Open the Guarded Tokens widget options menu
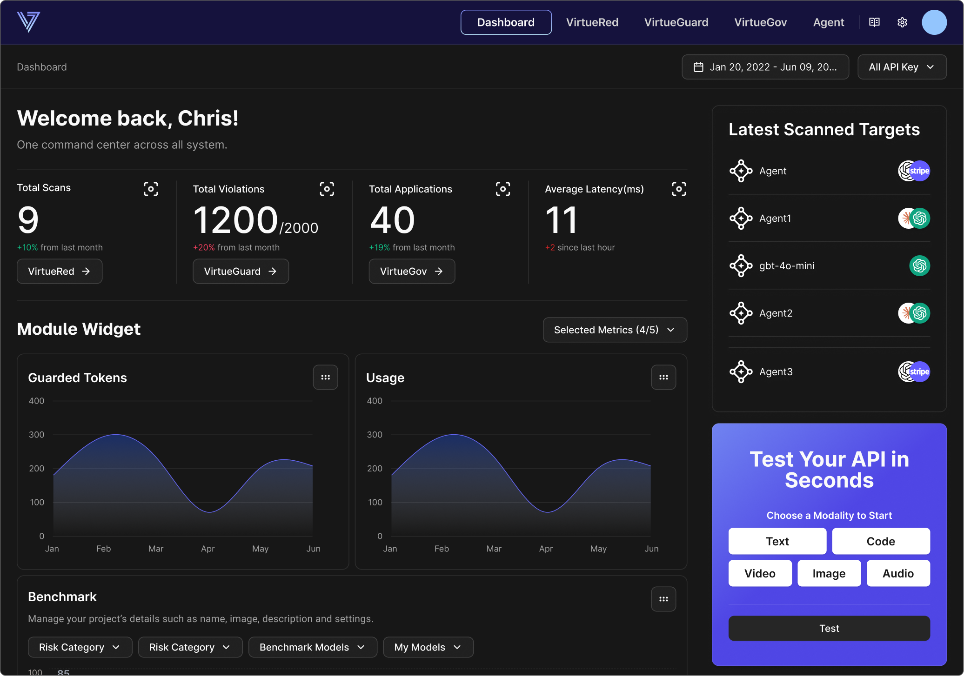 click(325, 378)
